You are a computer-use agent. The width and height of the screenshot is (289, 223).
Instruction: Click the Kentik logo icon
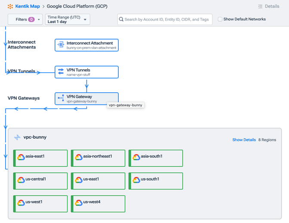[x=10, y=6]
